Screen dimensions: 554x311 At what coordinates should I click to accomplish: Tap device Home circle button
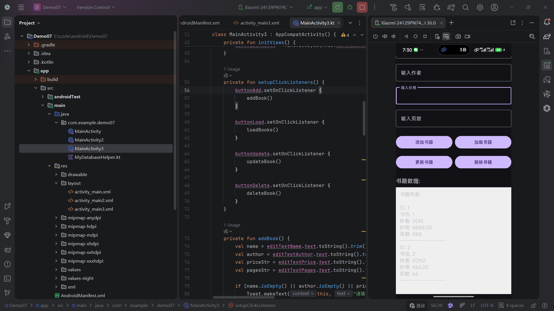(415, 36)
